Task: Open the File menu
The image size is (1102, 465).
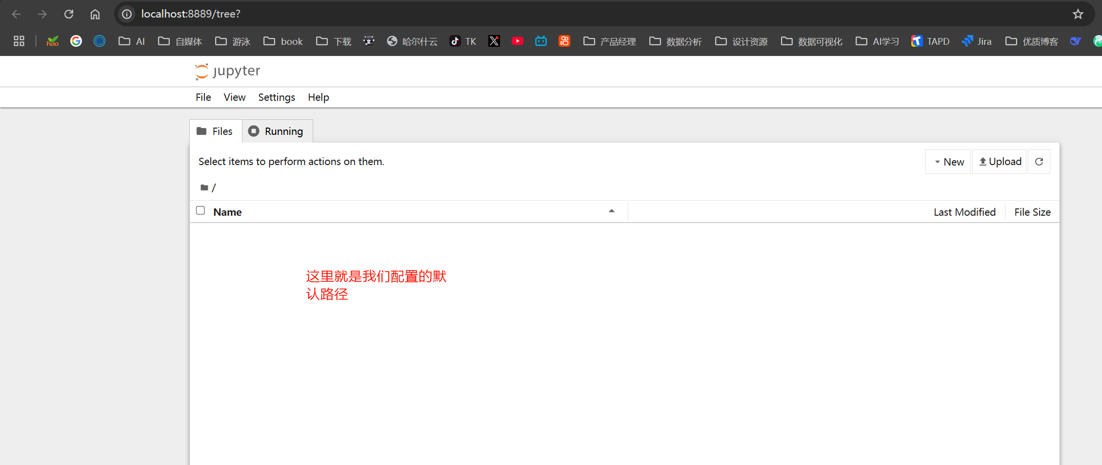Action: pyautogui.click(x=203, y=97)
